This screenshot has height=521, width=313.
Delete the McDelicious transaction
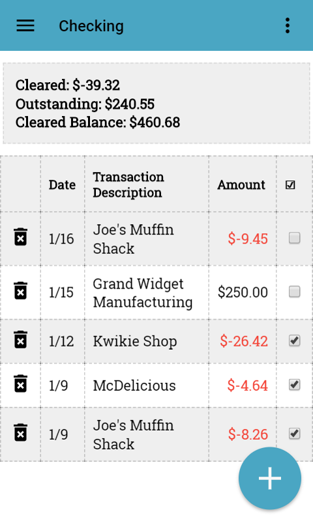[20, 384]
